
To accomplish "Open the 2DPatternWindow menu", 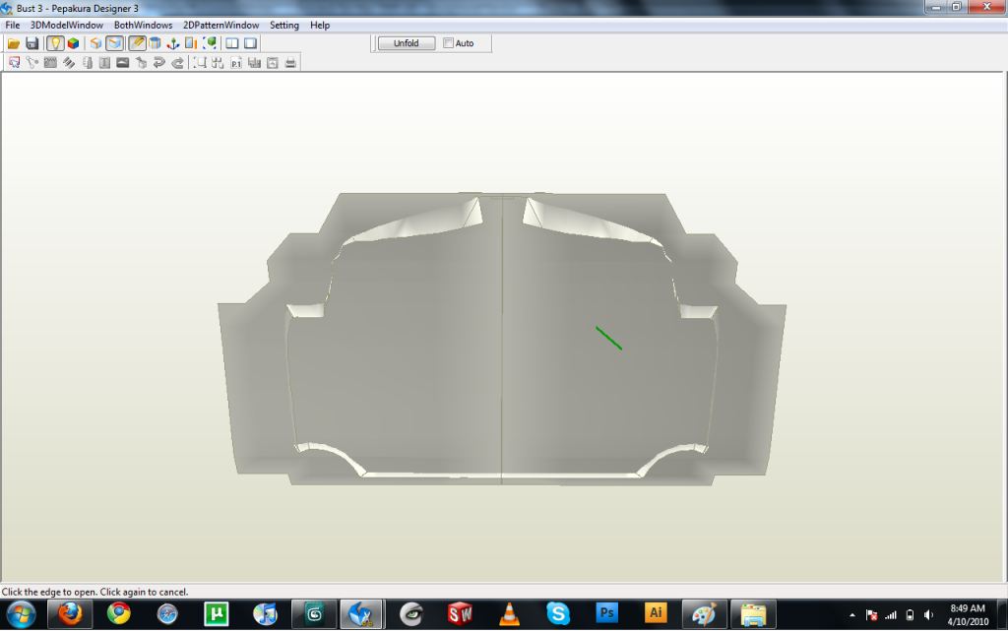I will click(x=221, y=25).
